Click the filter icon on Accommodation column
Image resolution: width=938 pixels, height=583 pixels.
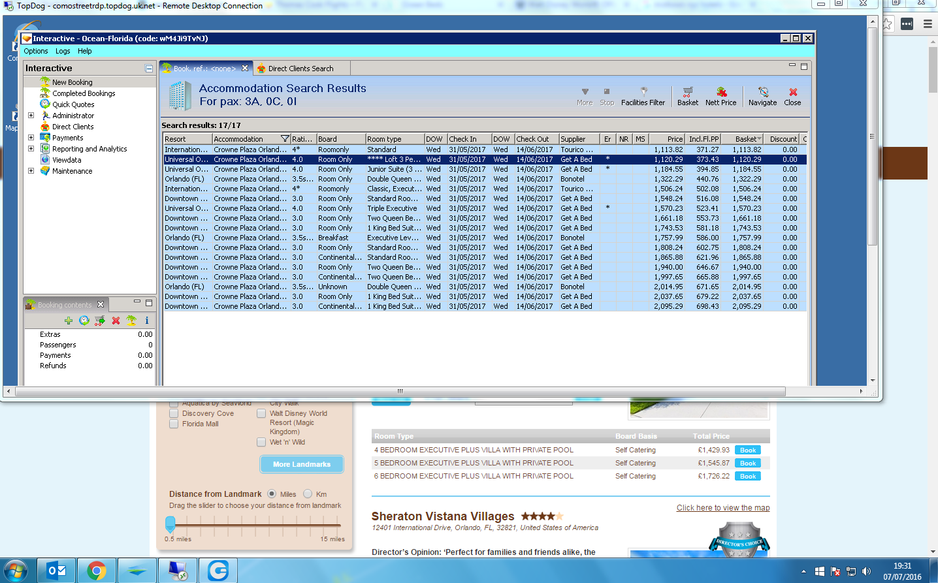tap(285, 139)
